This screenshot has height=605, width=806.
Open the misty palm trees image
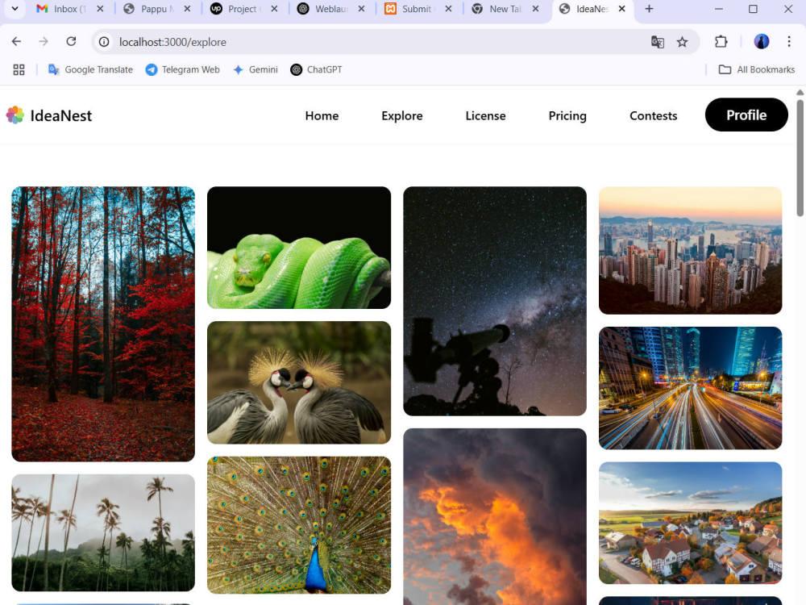click(x=103, y=532)
